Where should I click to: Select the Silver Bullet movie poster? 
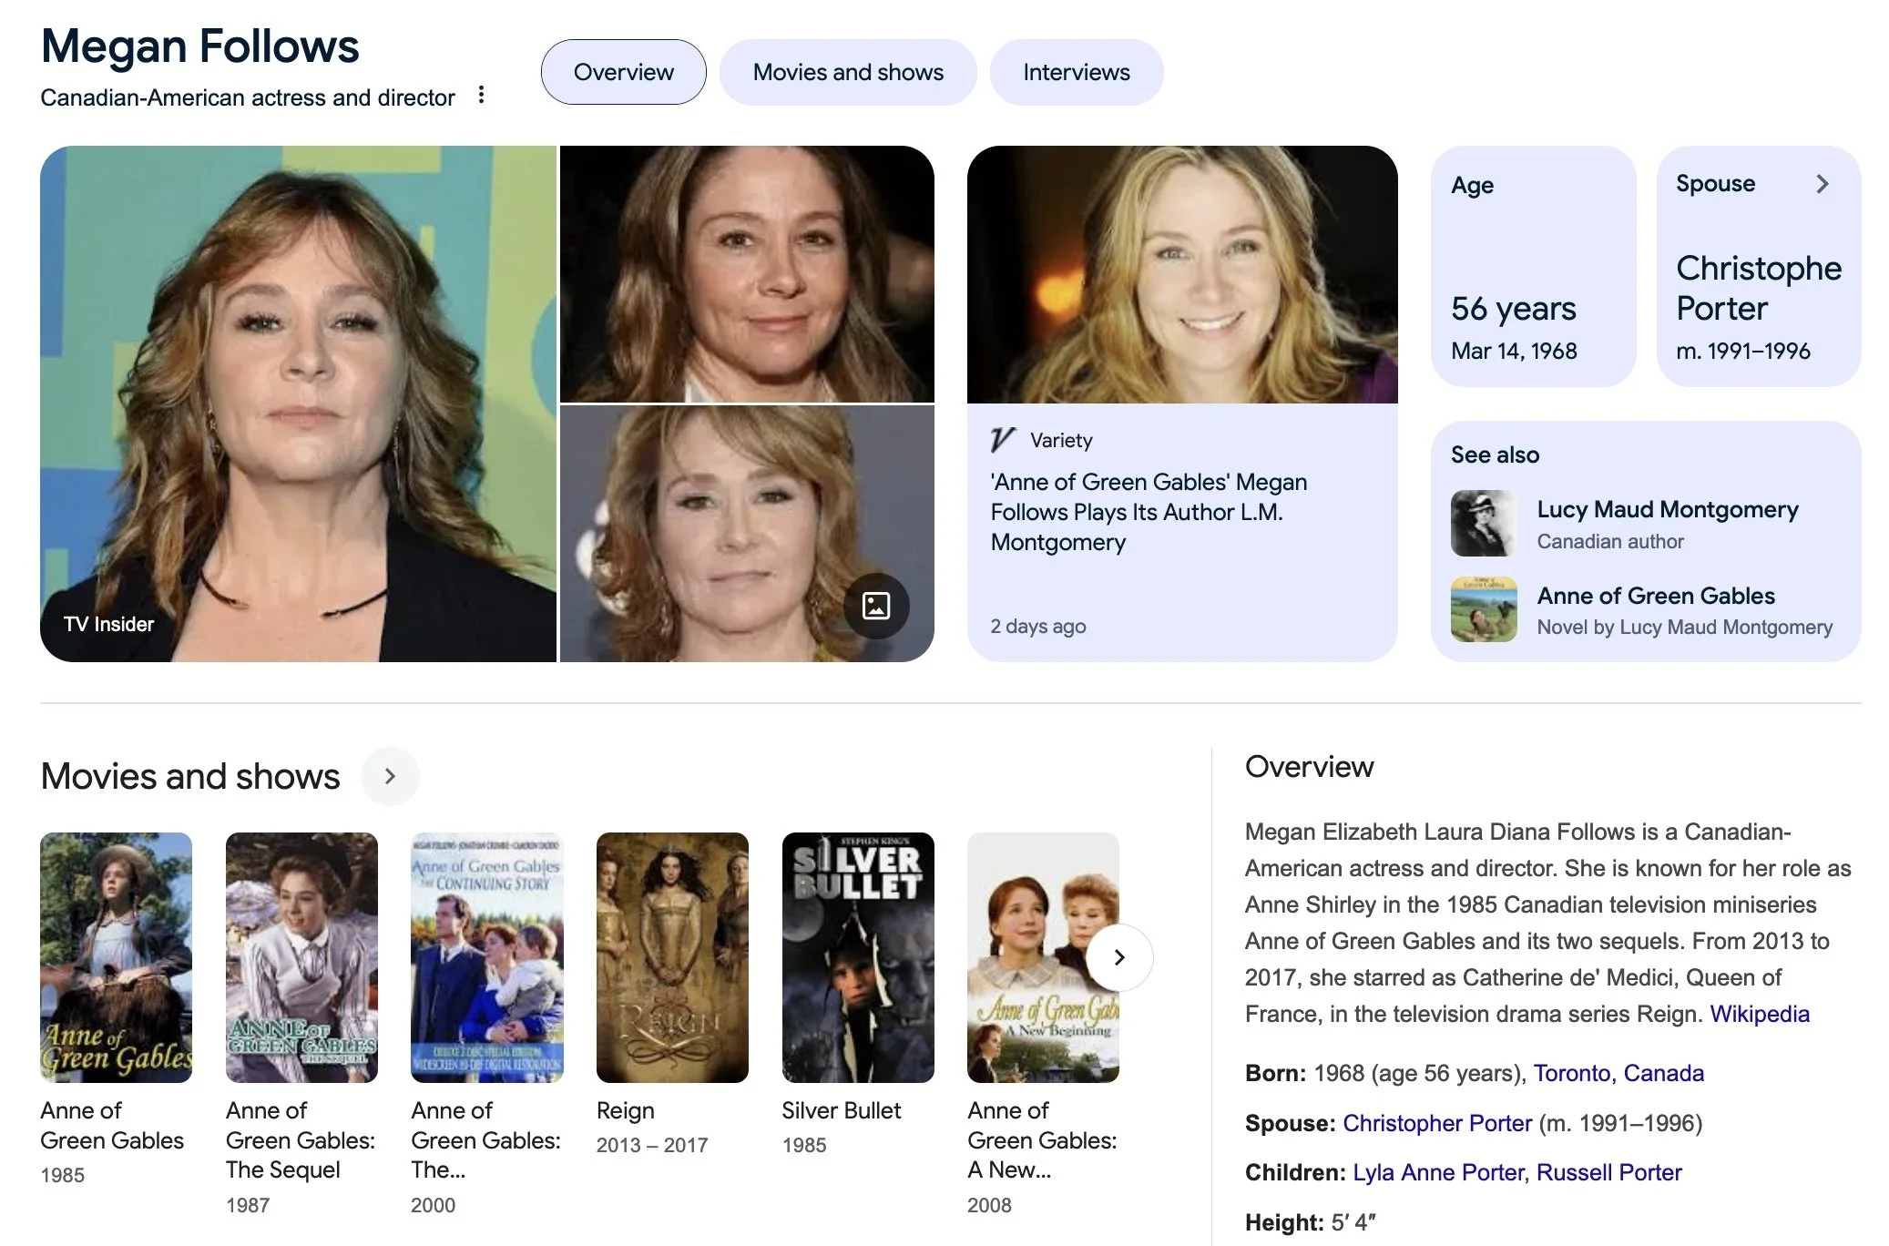[857, 957]
